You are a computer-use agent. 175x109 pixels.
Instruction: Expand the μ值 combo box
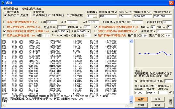tap(68, 31)
